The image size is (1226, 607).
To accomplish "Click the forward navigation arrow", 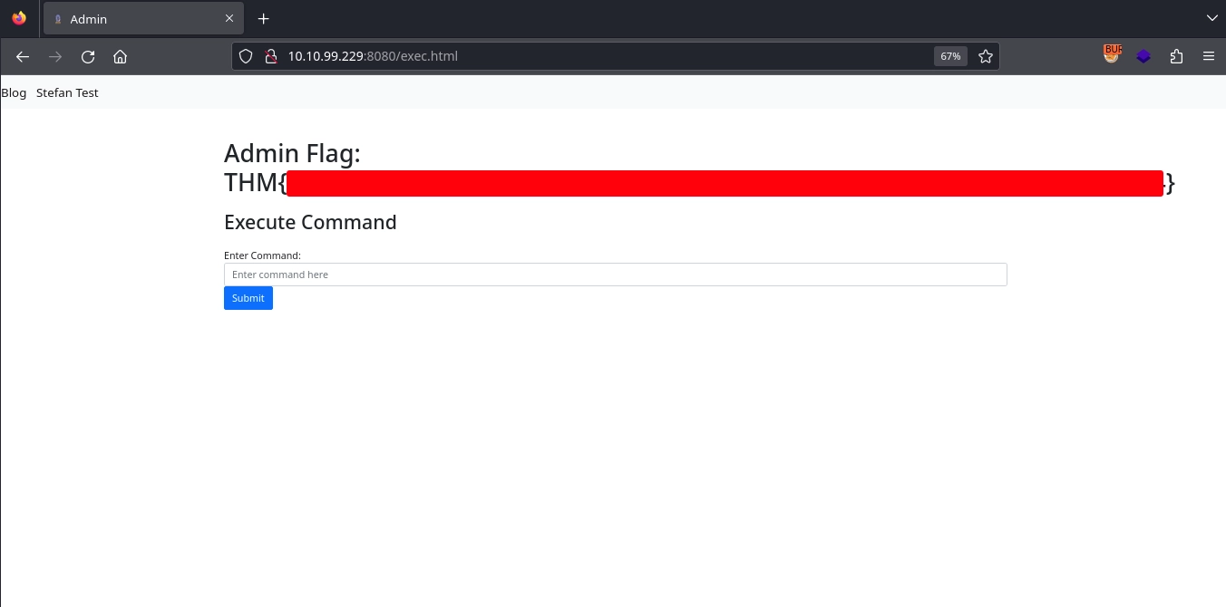I will [x=55, y=56].
